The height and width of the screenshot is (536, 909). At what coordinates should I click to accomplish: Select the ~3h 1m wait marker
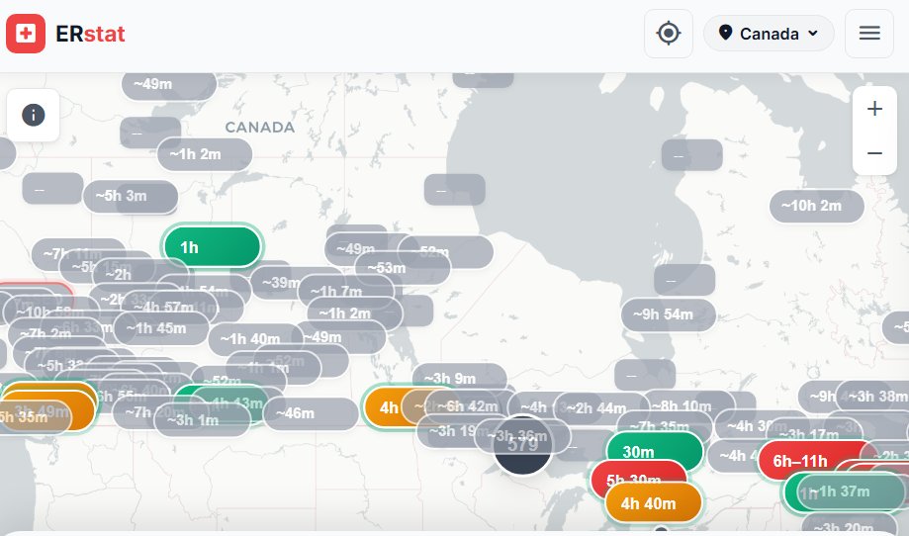(x=203, y=420)
